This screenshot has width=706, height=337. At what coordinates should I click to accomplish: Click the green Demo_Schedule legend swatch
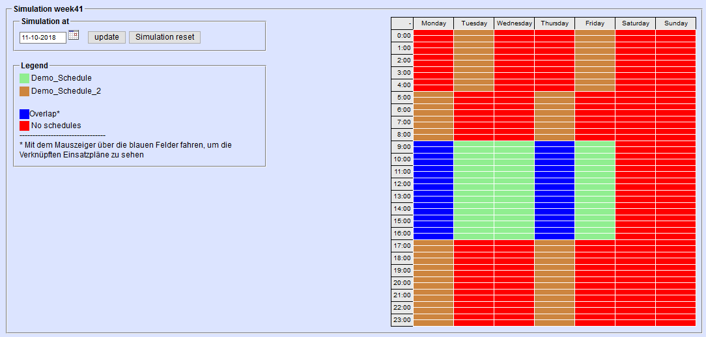click(x=25, y=79)
